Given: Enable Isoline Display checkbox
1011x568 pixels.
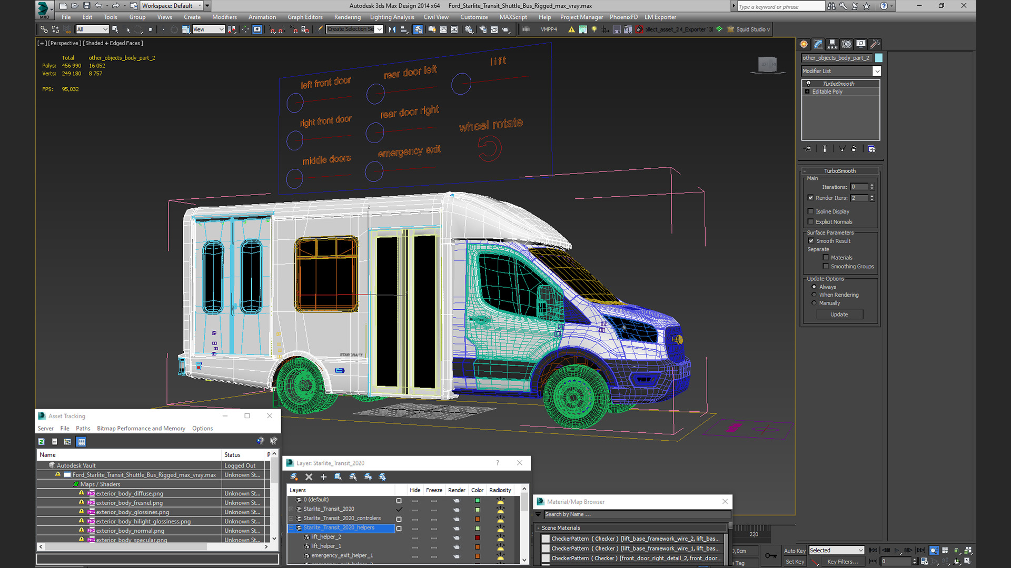Looking at the screenshot, I should [x=811, y=211].
